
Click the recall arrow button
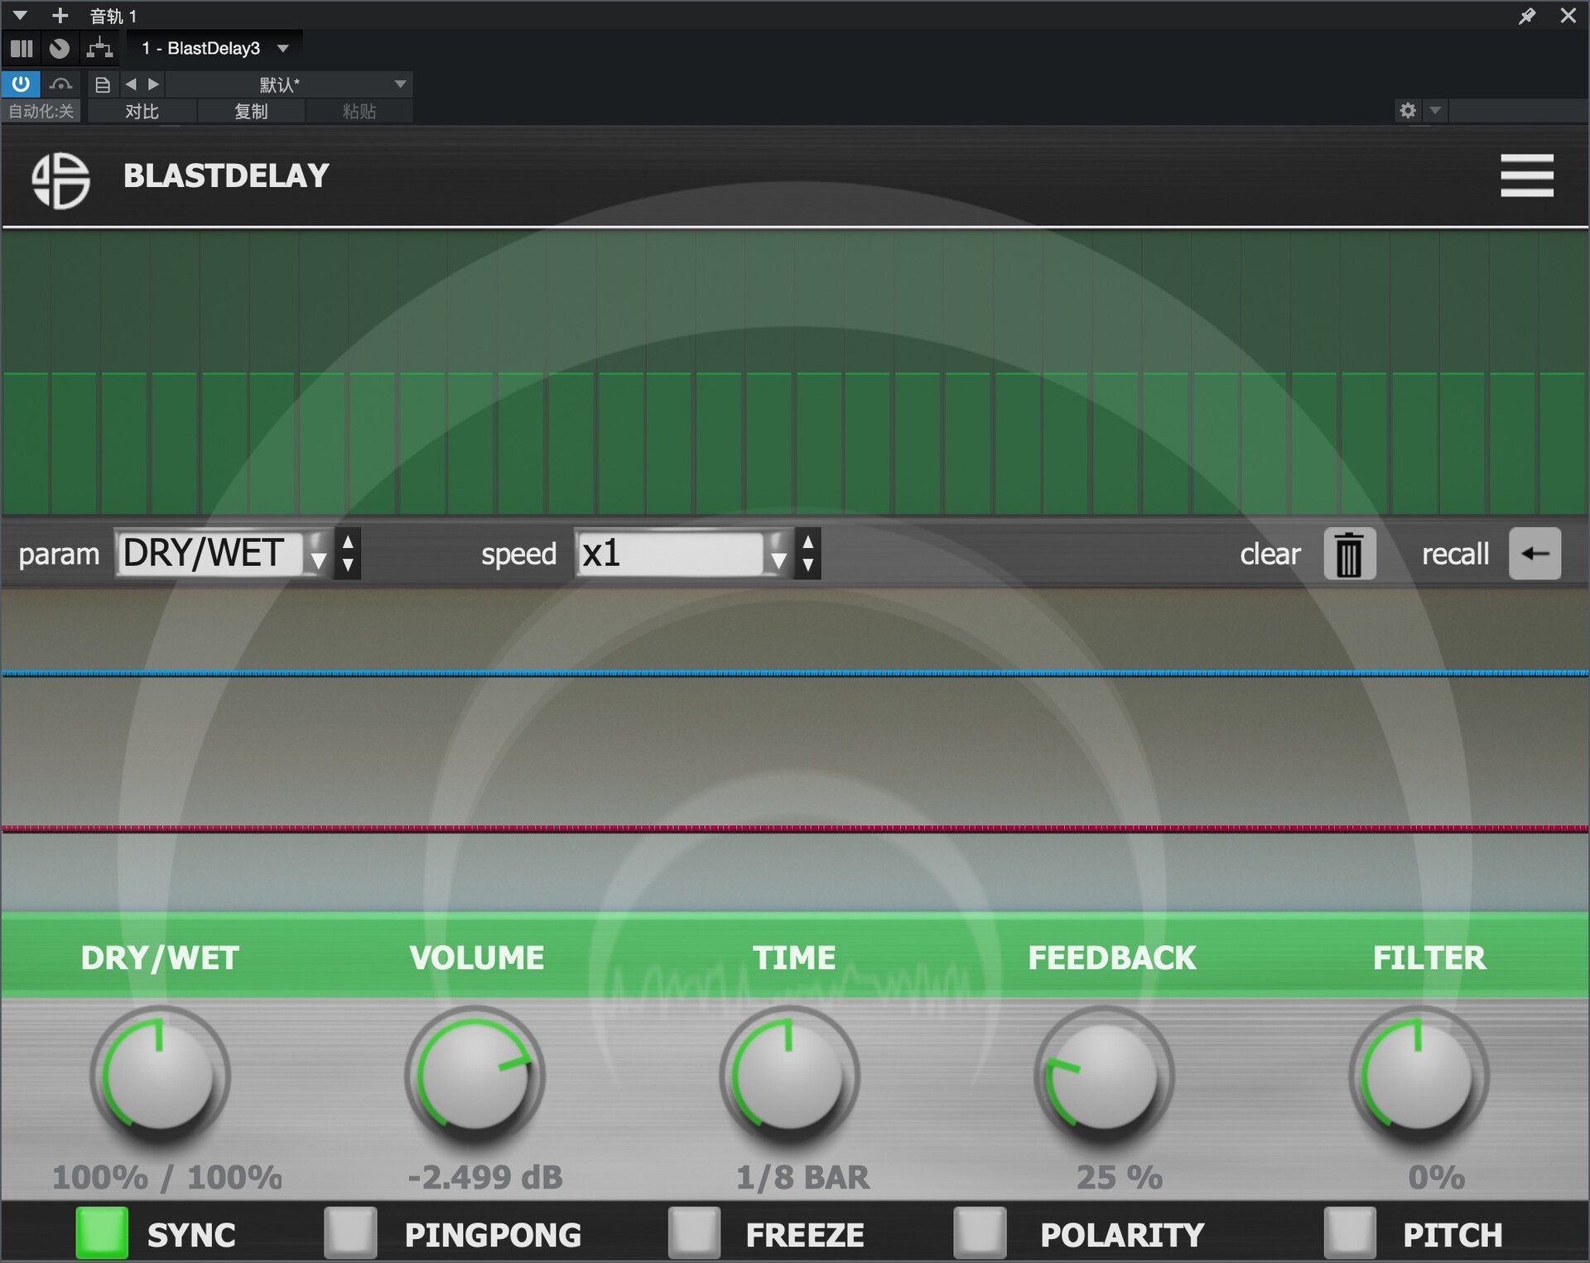[1534, 554]
